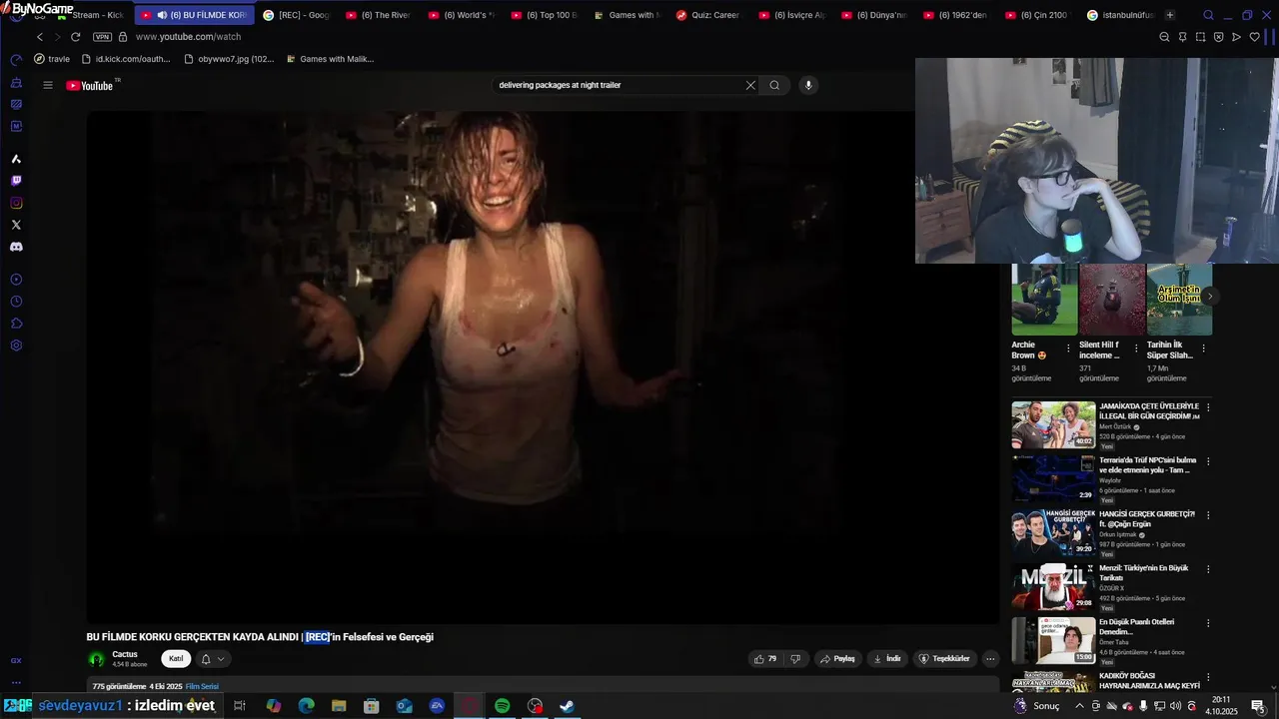Show hidden tray icons chevron
Viewport: 1279px width, 719px height.
coord(1079,706)
